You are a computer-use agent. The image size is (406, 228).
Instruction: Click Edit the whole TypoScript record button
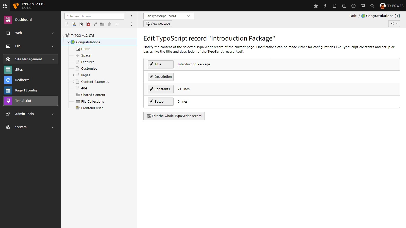pos(174,116)
